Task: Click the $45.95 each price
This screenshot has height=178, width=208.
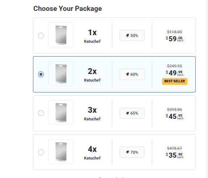Action: click(x=175, y=116)
